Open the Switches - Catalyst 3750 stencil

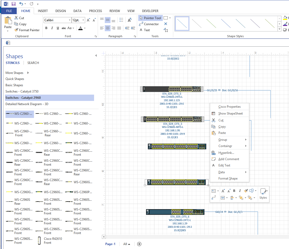(x=22, y=91)
